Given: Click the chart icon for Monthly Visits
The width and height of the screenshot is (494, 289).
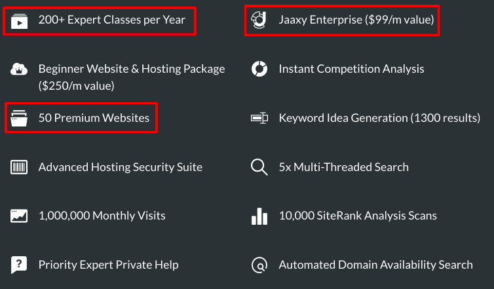Looking at the screenshot, I should [x=19, y=216].
